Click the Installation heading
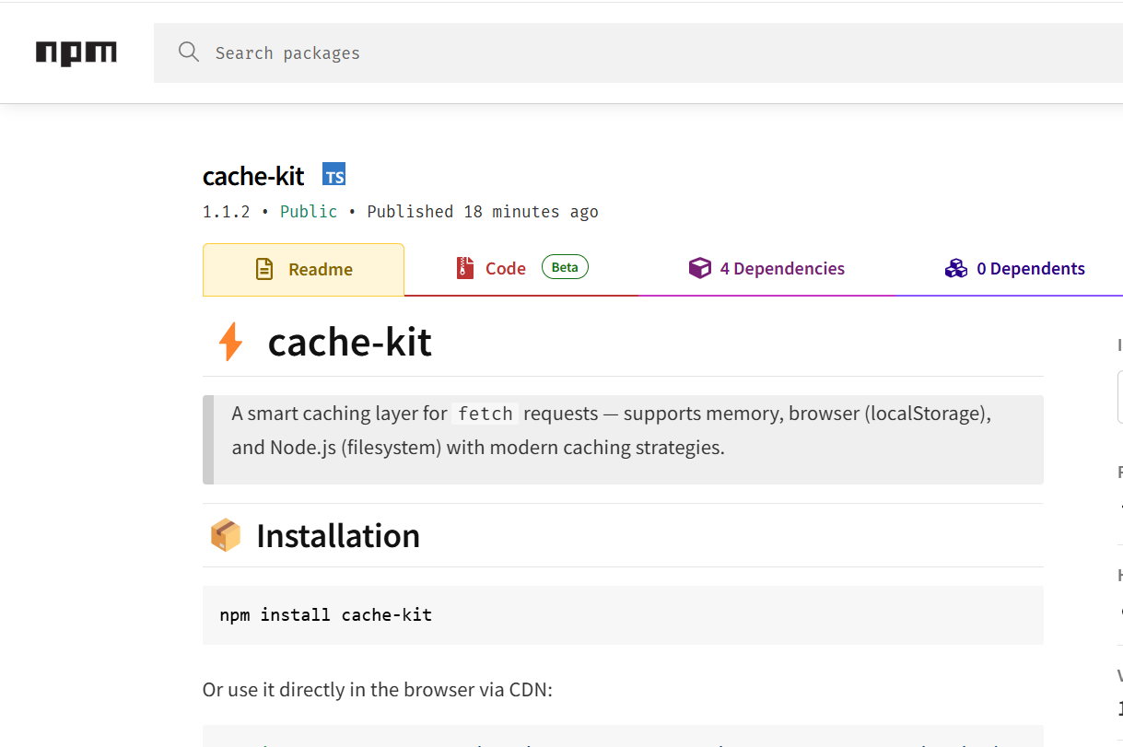Screen dimensions: 1123x747 [338, 535]
